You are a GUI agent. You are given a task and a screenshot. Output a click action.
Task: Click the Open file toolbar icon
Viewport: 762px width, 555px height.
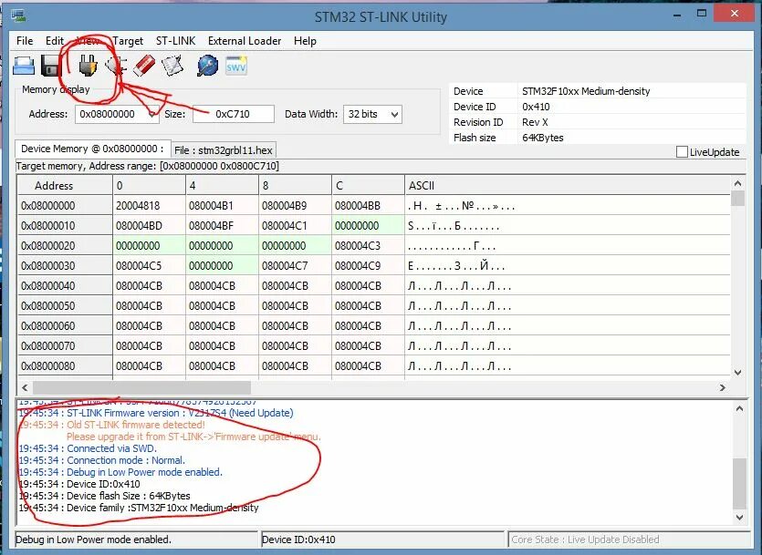coord(24,66)
